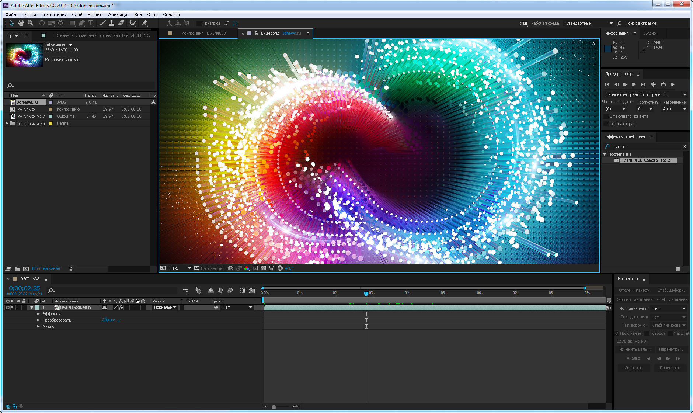This screenshot has height=413, width=693.
Task: Toggle the Shy switch on DSCN4638.MOV layer
Action: (x=105, y=308)
